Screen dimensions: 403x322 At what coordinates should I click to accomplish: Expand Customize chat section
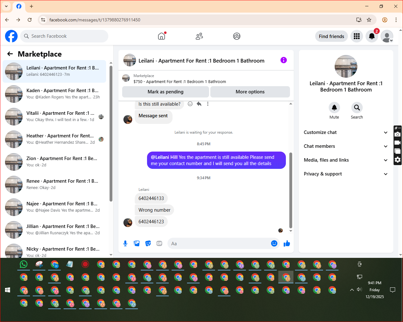tap(346, 132)
